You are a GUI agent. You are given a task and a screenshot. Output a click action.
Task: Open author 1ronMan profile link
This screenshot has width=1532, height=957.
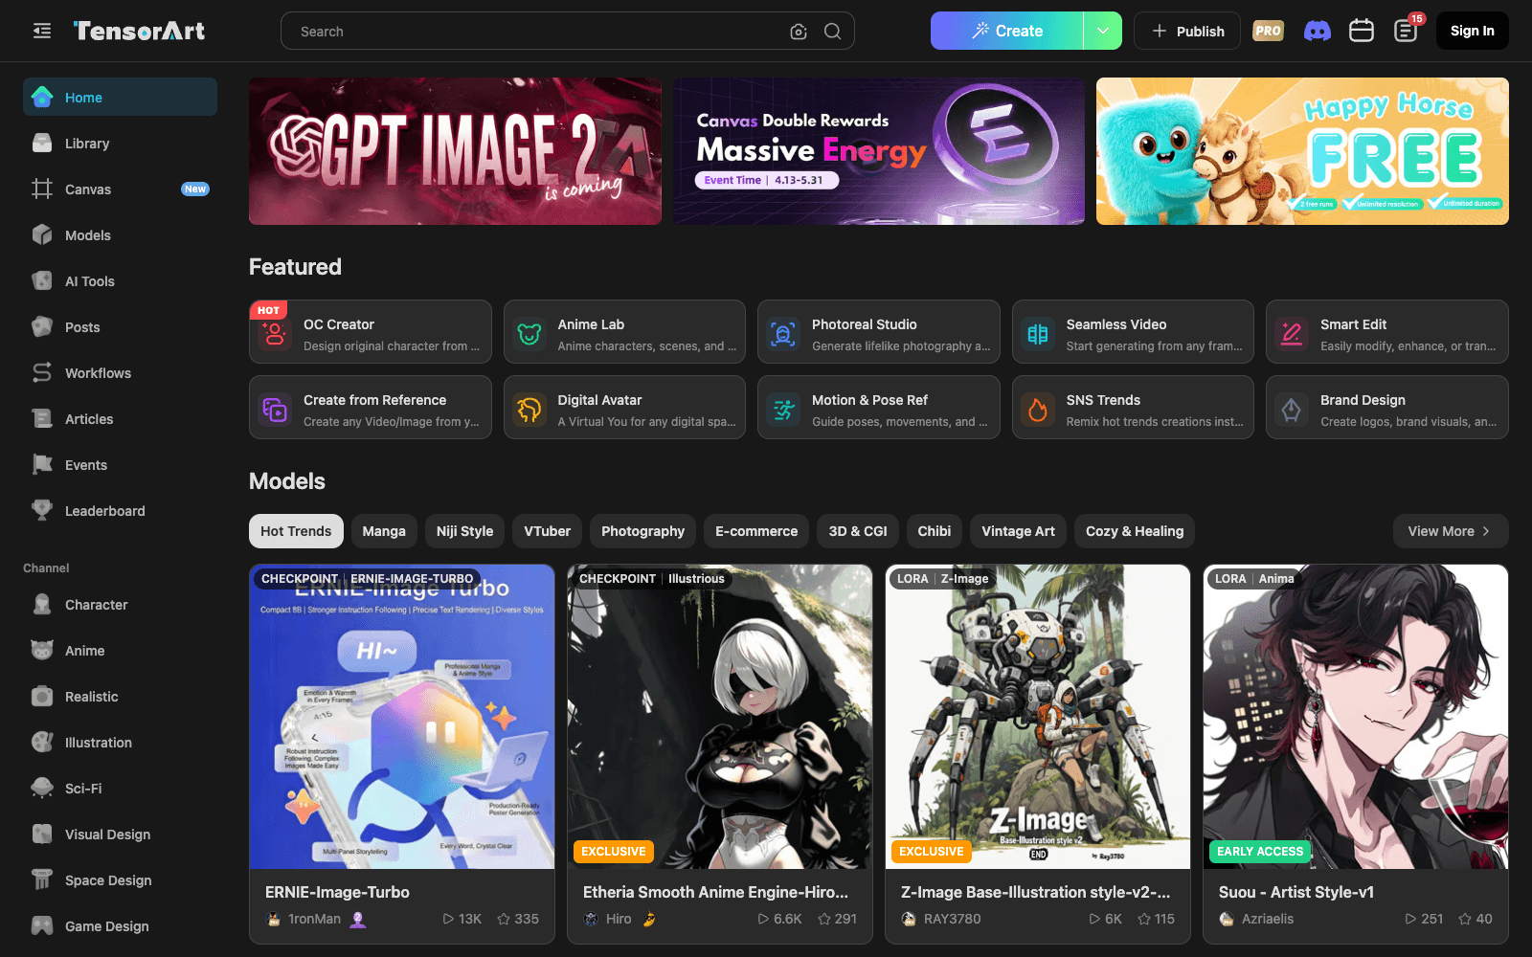(x=314, y=919)
